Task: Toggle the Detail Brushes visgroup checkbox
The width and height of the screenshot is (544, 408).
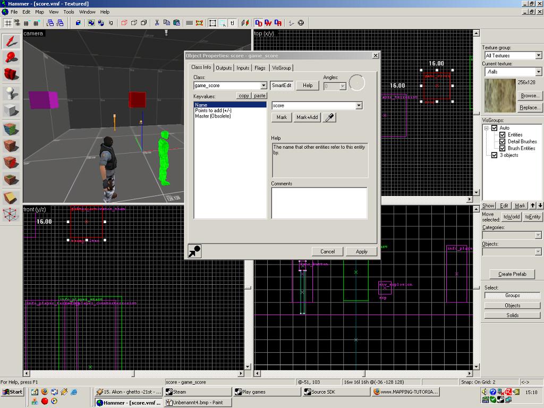Action: click(x=503, y=141)
